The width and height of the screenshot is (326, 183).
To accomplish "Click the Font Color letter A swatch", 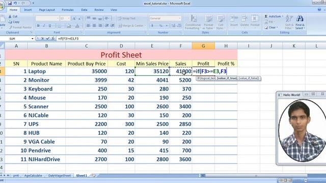I will pos(77,26).
